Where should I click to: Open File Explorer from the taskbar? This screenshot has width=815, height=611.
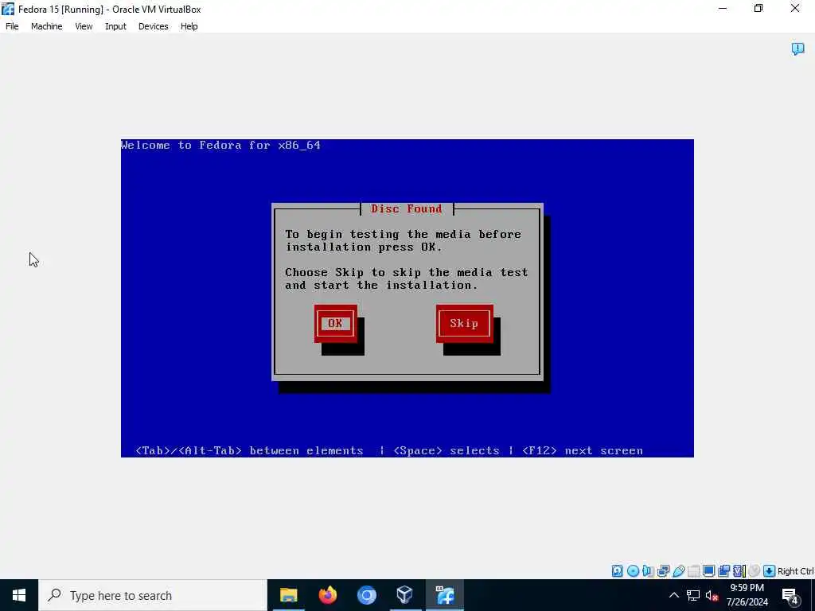(288, 595)
